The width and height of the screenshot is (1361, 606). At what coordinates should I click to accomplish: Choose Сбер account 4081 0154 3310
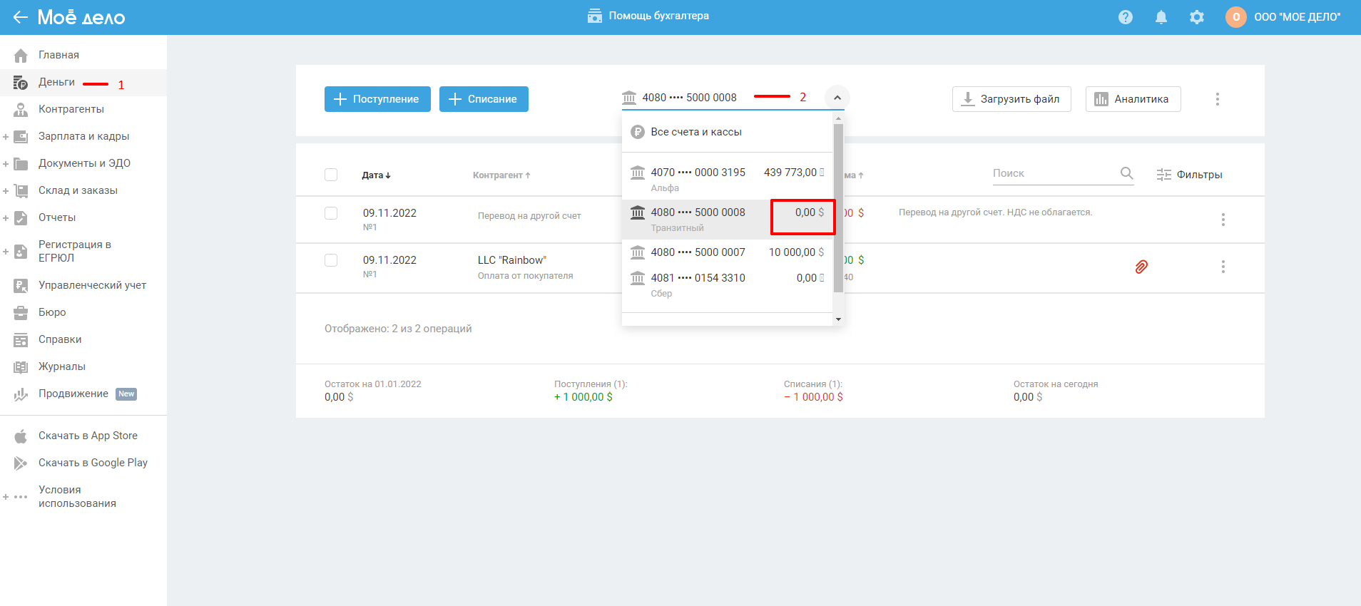[727, 284]
